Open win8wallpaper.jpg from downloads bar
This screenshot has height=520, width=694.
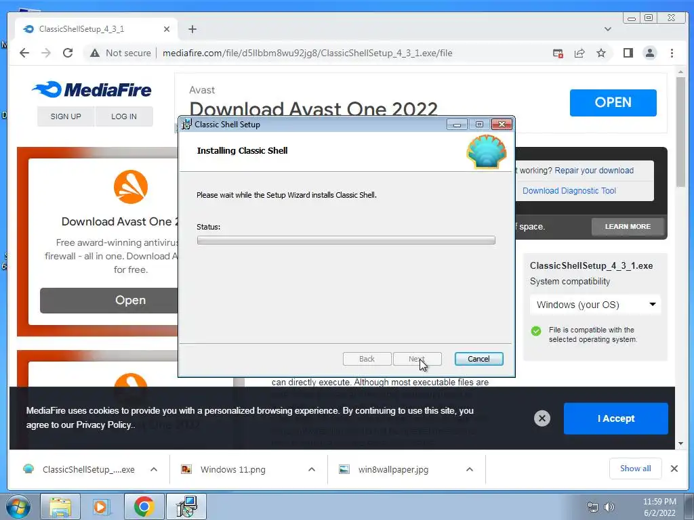pyautogui.click(x=393, y=470)
